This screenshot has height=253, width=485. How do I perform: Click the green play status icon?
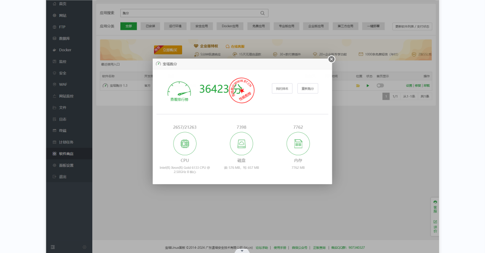368,85
